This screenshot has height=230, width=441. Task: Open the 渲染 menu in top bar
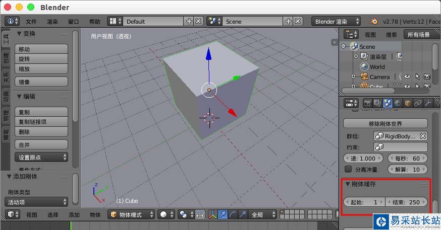click(x=52, y=22)
